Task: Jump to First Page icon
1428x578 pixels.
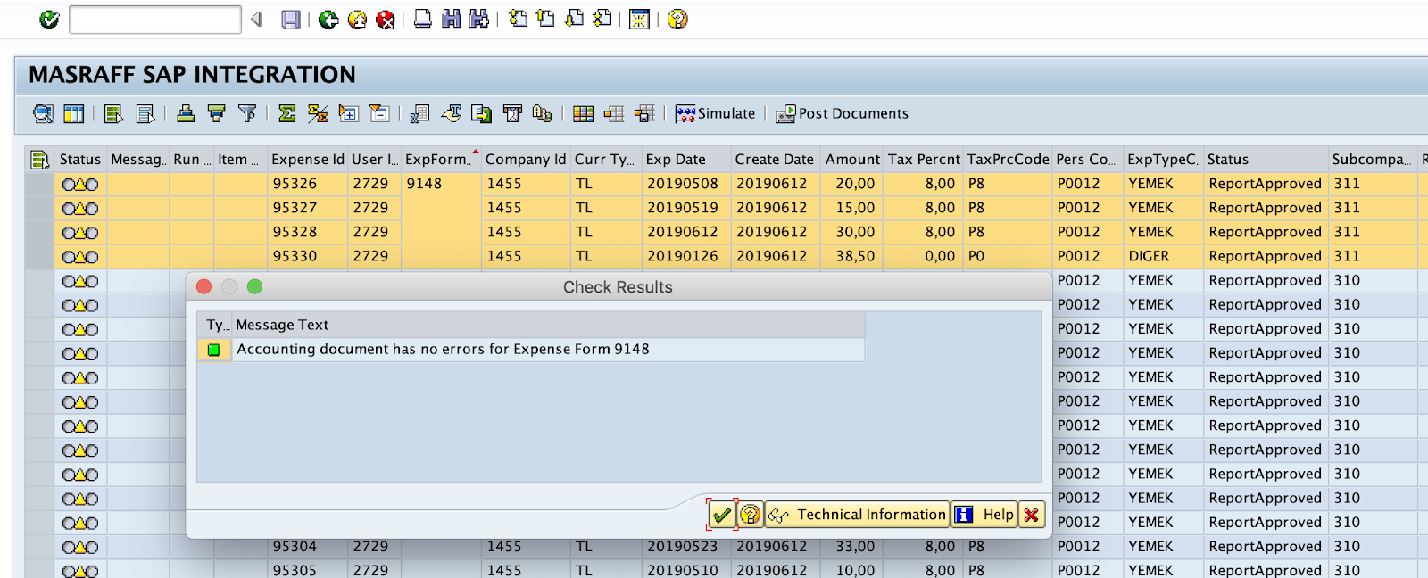Action: pos(518,19)
